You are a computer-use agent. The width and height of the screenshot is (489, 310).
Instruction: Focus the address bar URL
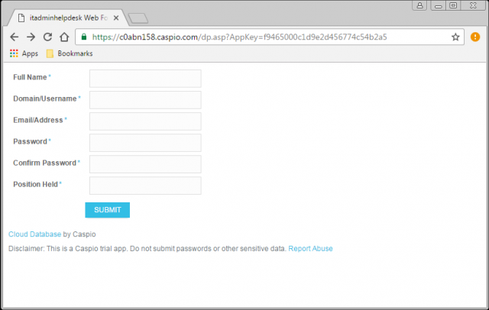pos(239,37)
